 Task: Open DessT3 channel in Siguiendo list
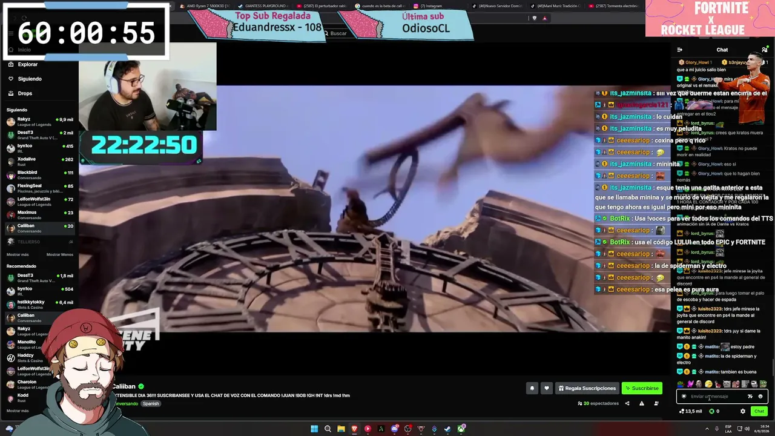click(x=39, y=135)
